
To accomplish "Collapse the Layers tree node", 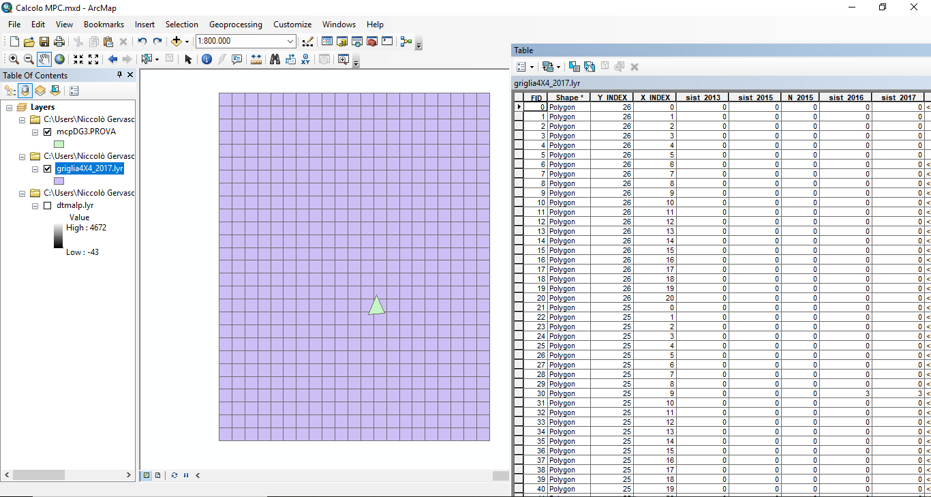I will click(x=10, y=108).
